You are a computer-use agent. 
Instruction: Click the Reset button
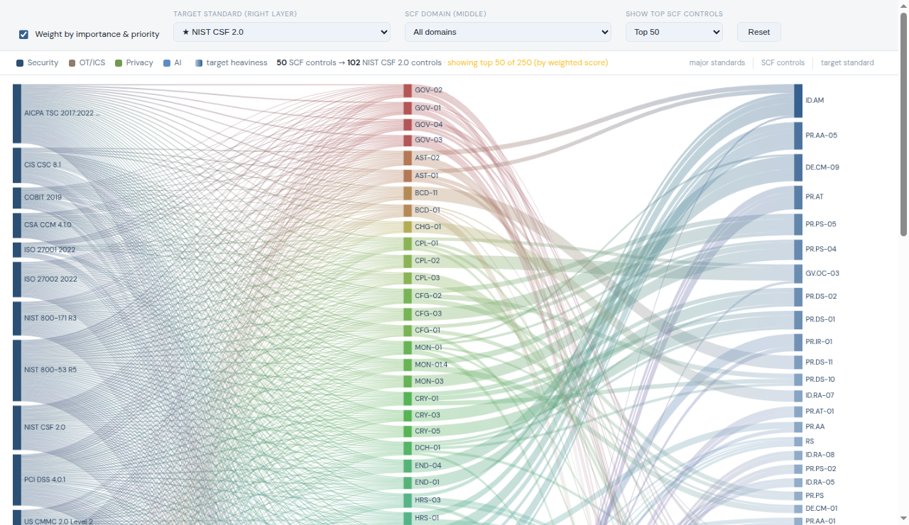point(759,32)
